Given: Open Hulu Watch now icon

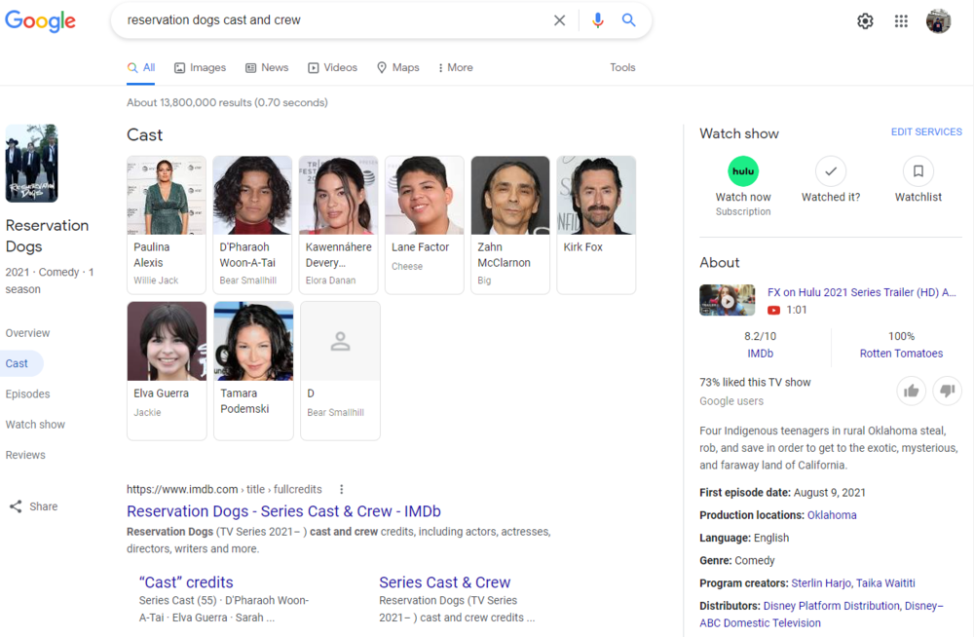Looking at the screenshot, I should pyautogui.click(x=743, y=171).
